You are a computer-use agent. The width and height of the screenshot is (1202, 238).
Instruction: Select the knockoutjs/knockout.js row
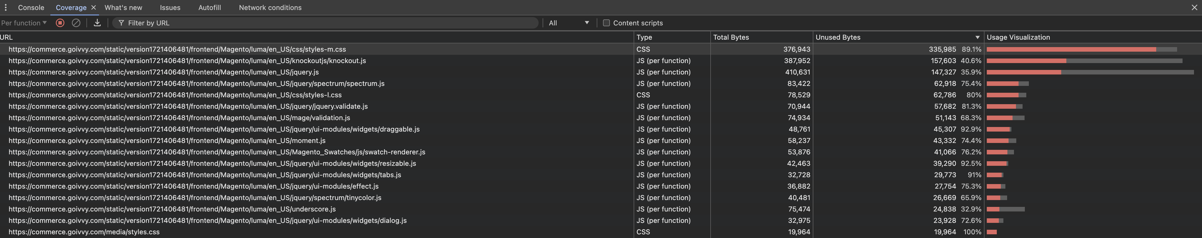tap(601, 60)
